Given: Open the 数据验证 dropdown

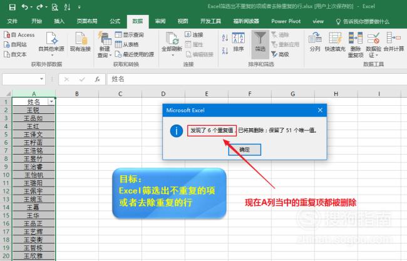Looking at the screenshot, I should point(373,44).
